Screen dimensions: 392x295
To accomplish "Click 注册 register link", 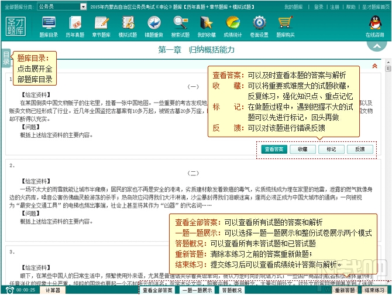I will tap(335, 7).
